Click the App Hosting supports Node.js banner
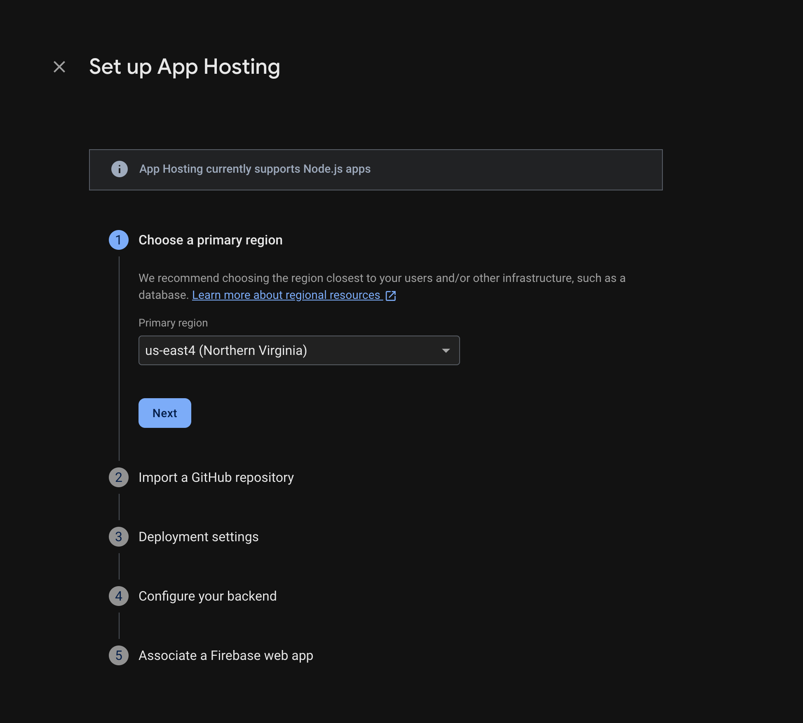Image resolution: width=803 pixels, height=723 pixels. tap(376, 169)
